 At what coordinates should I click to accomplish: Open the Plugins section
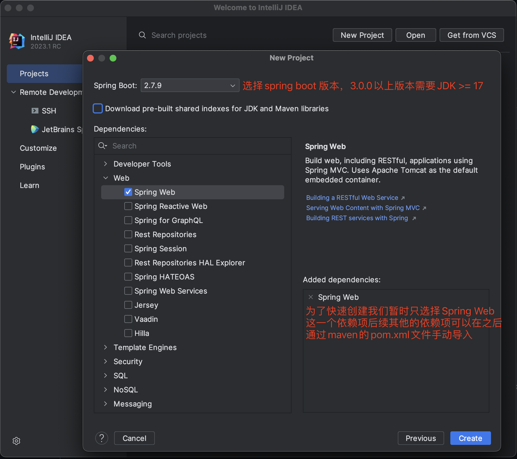point(32,167)
